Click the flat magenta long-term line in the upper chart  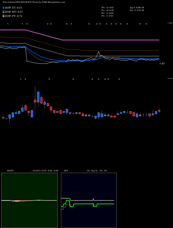click(111, 40)
